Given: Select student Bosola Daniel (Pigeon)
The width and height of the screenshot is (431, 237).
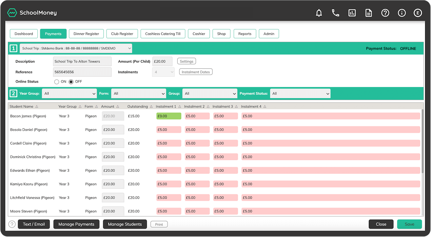Looking at the screenshot, I should [x=29, y=130].
